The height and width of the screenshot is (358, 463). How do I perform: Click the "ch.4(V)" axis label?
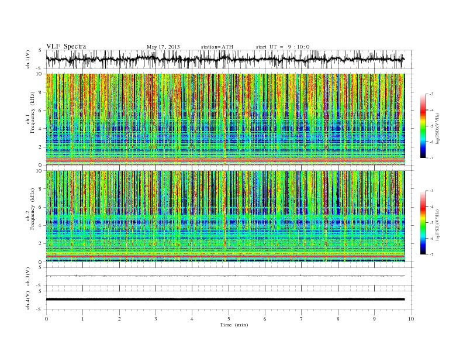tap(28, 300)
